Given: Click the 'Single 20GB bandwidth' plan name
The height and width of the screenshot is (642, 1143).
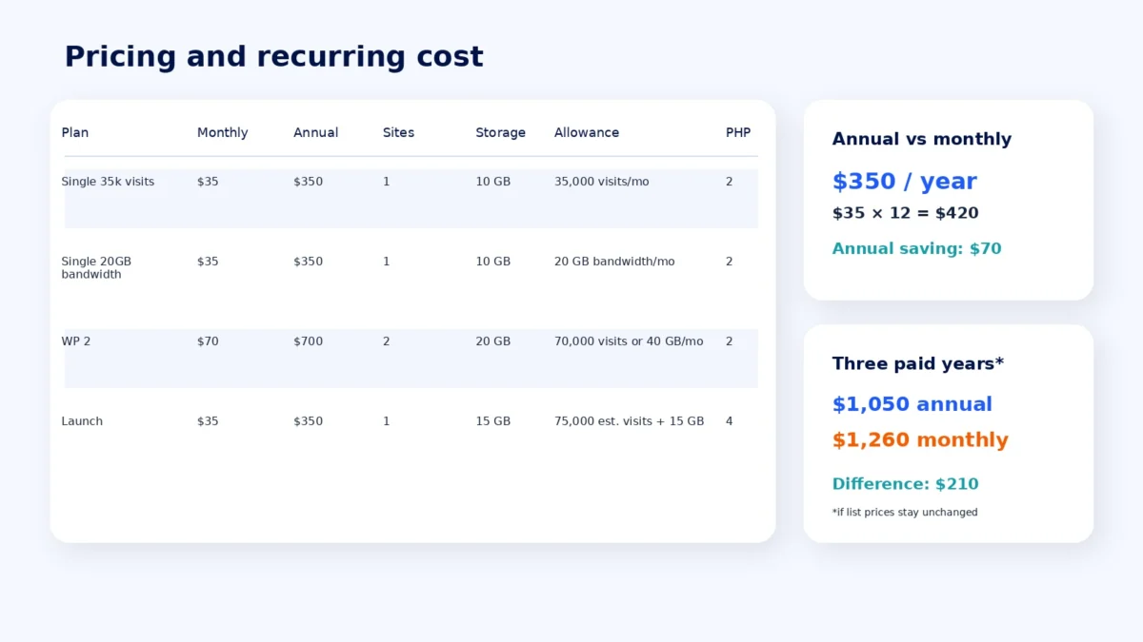Looking at the screenshot, I should (96, 268).
